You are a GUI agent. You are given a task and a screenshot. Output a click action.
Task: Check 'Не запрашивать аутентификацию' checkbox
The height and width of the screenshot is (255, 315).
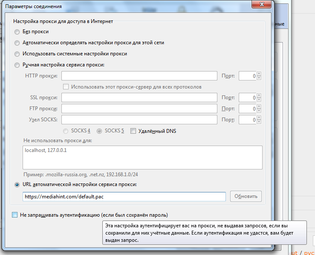14,215
